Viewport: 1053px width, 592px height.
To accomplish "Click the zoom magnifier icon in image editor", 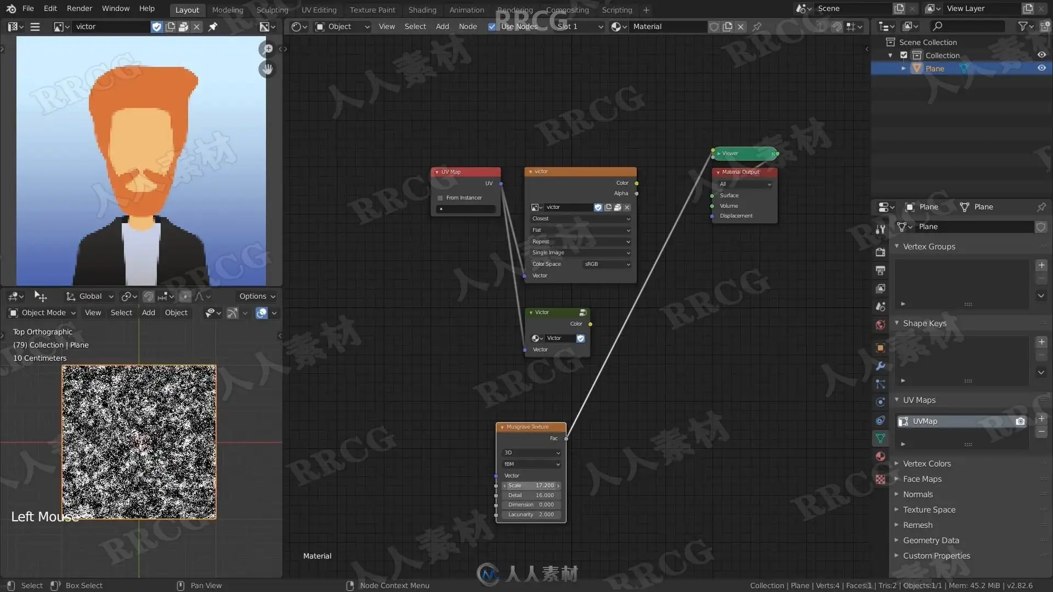I will [x=268, y=49].
